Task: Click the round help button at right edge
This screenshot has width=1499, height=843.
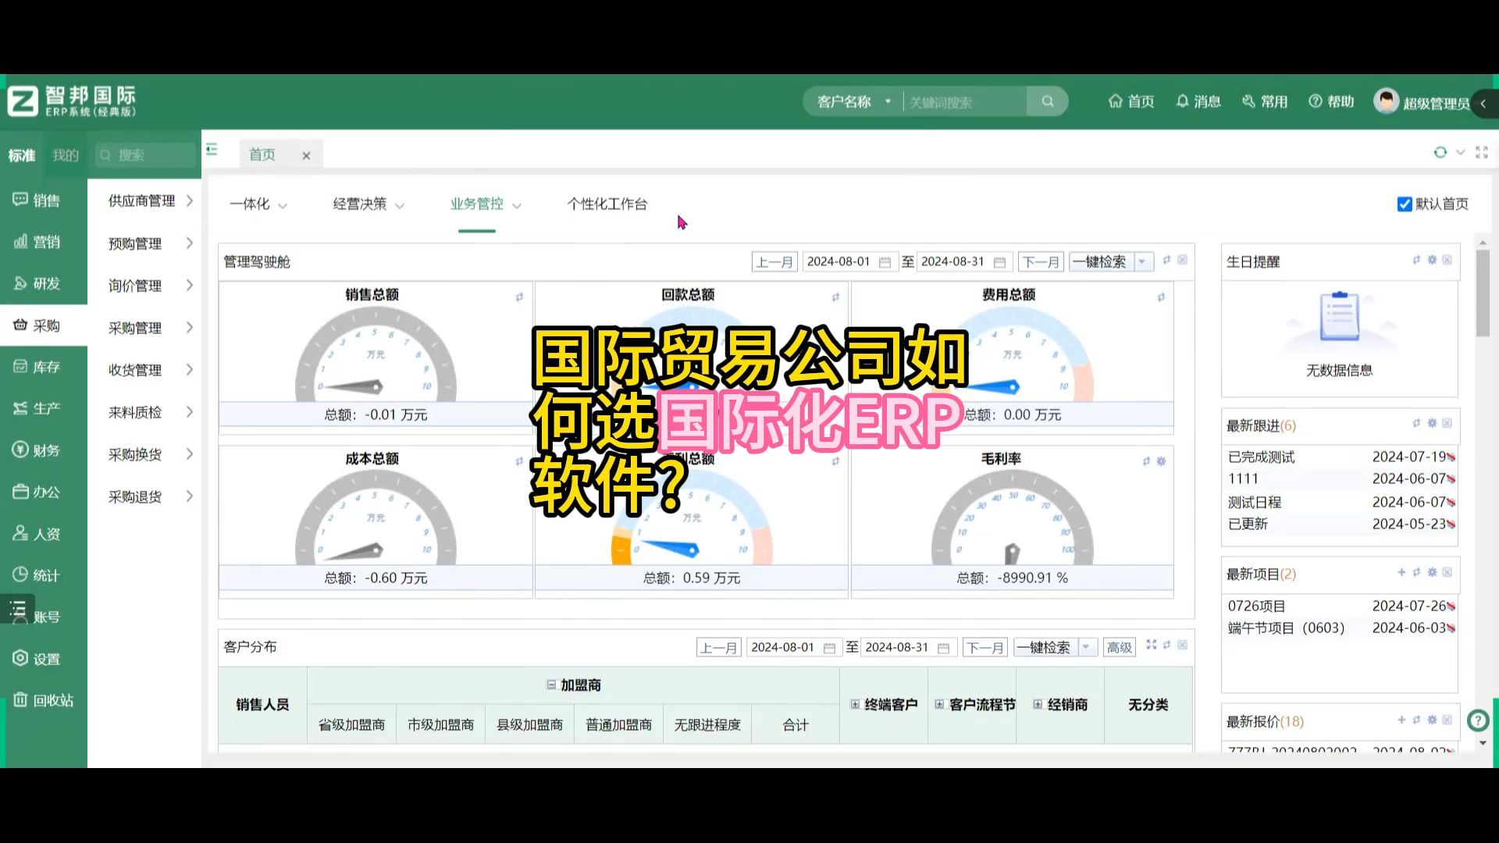Action: point(1478,720)
